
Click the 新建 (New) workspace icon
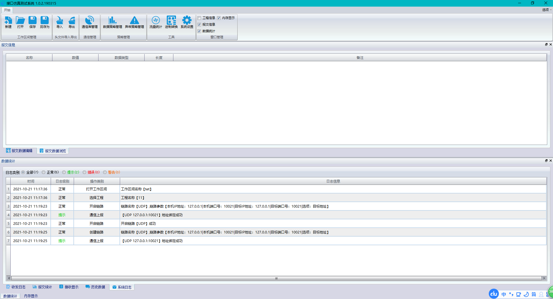pyautogui.click(x=8, y=22)
